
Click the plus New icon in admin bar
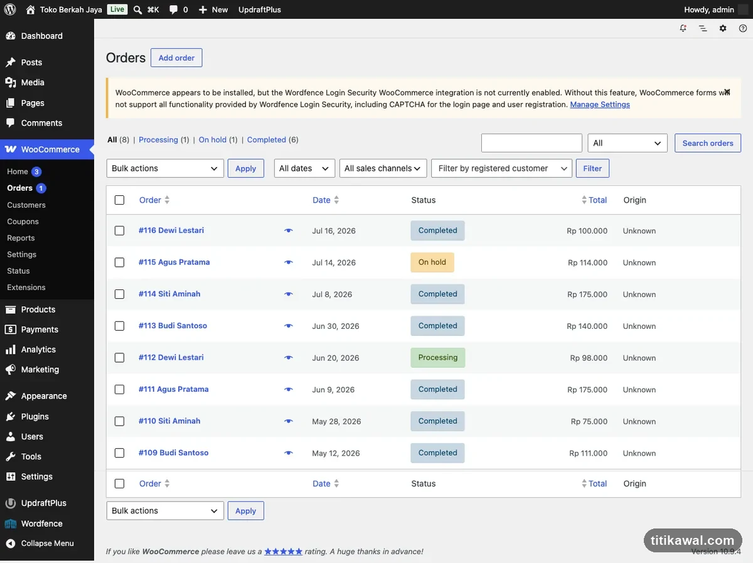pos(203,9)
